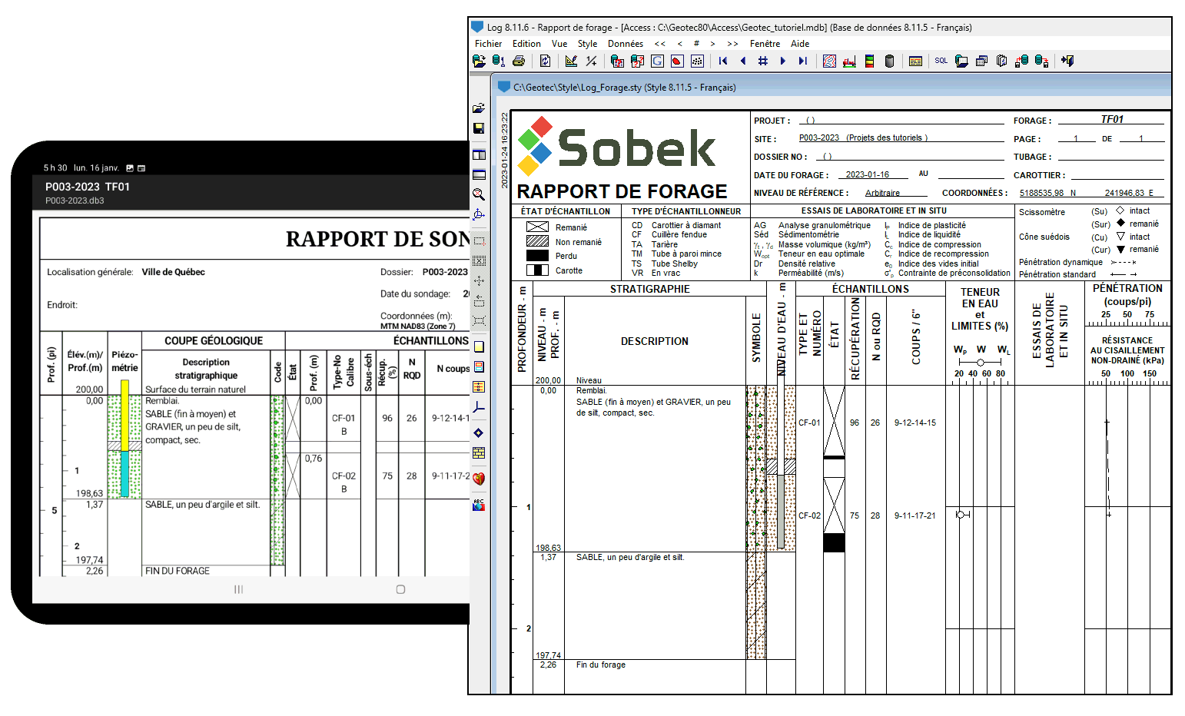Viewport: 1185px width, 716px height.
Task: Click the RAPPORT DE FORAGE title
Action: [622, 191]
